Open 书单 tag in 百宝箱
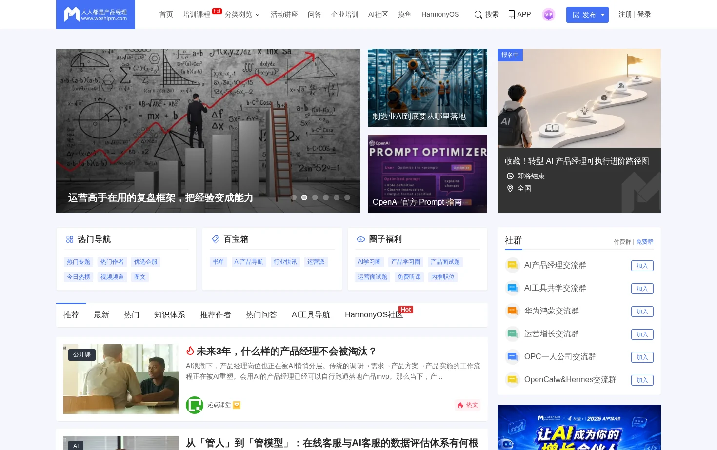 click(219, 262)
